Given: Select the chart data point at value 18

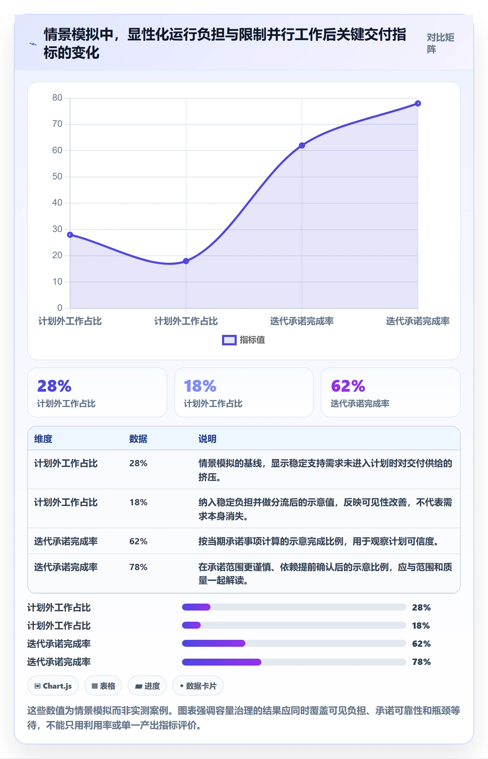Looking at the screenshot, I should click(x=186, y=261).
